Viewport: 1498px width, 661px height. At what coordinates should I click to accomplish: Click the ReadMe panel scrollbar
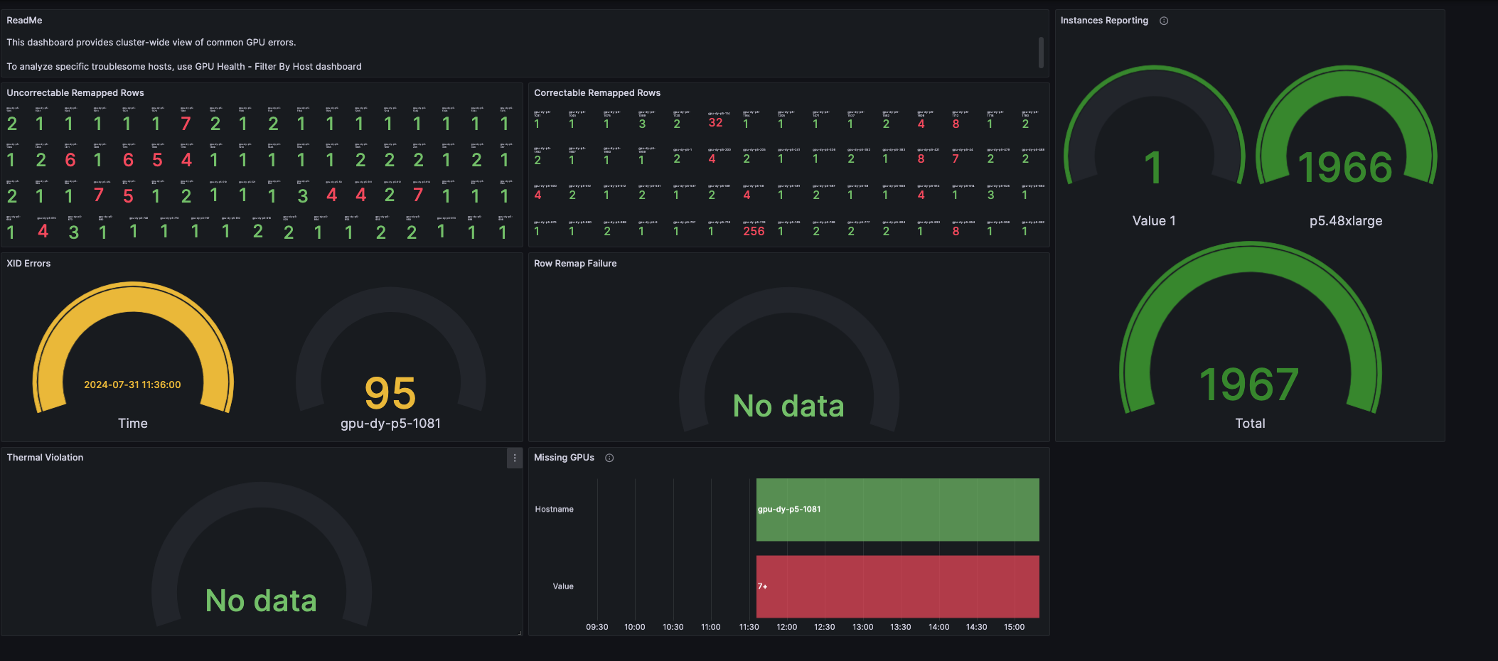[1041, 53]
